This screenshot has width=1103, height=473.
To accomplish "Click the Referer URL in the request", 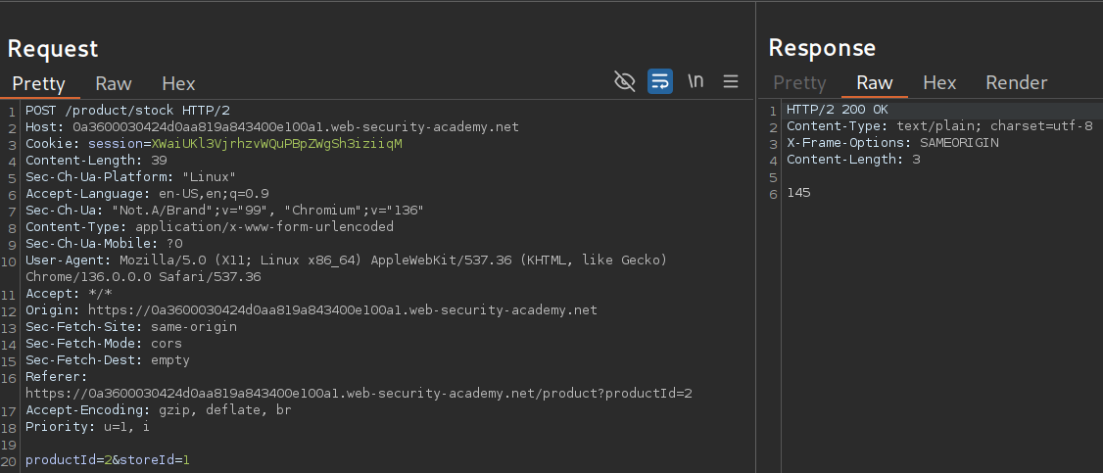I will (x=359, y=393).
